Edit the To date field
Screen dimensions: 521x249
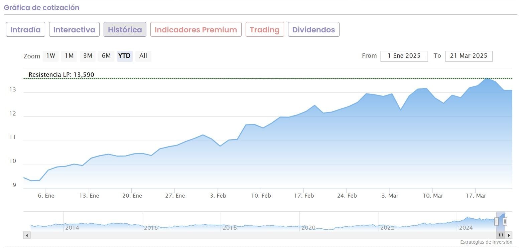[x=469, y=56]
